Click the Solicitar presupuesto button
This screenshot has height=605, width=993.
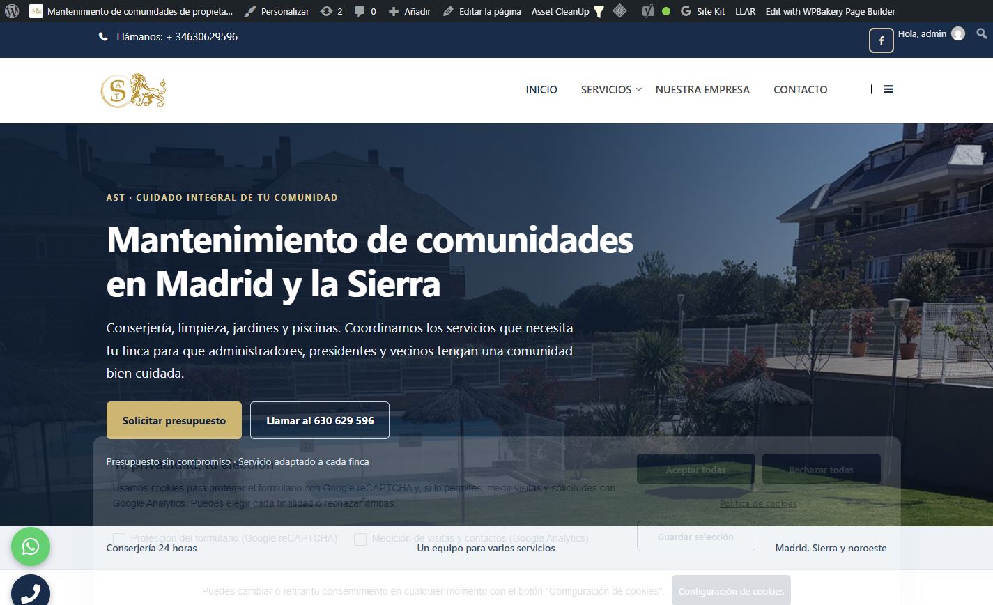pos(174,420)
